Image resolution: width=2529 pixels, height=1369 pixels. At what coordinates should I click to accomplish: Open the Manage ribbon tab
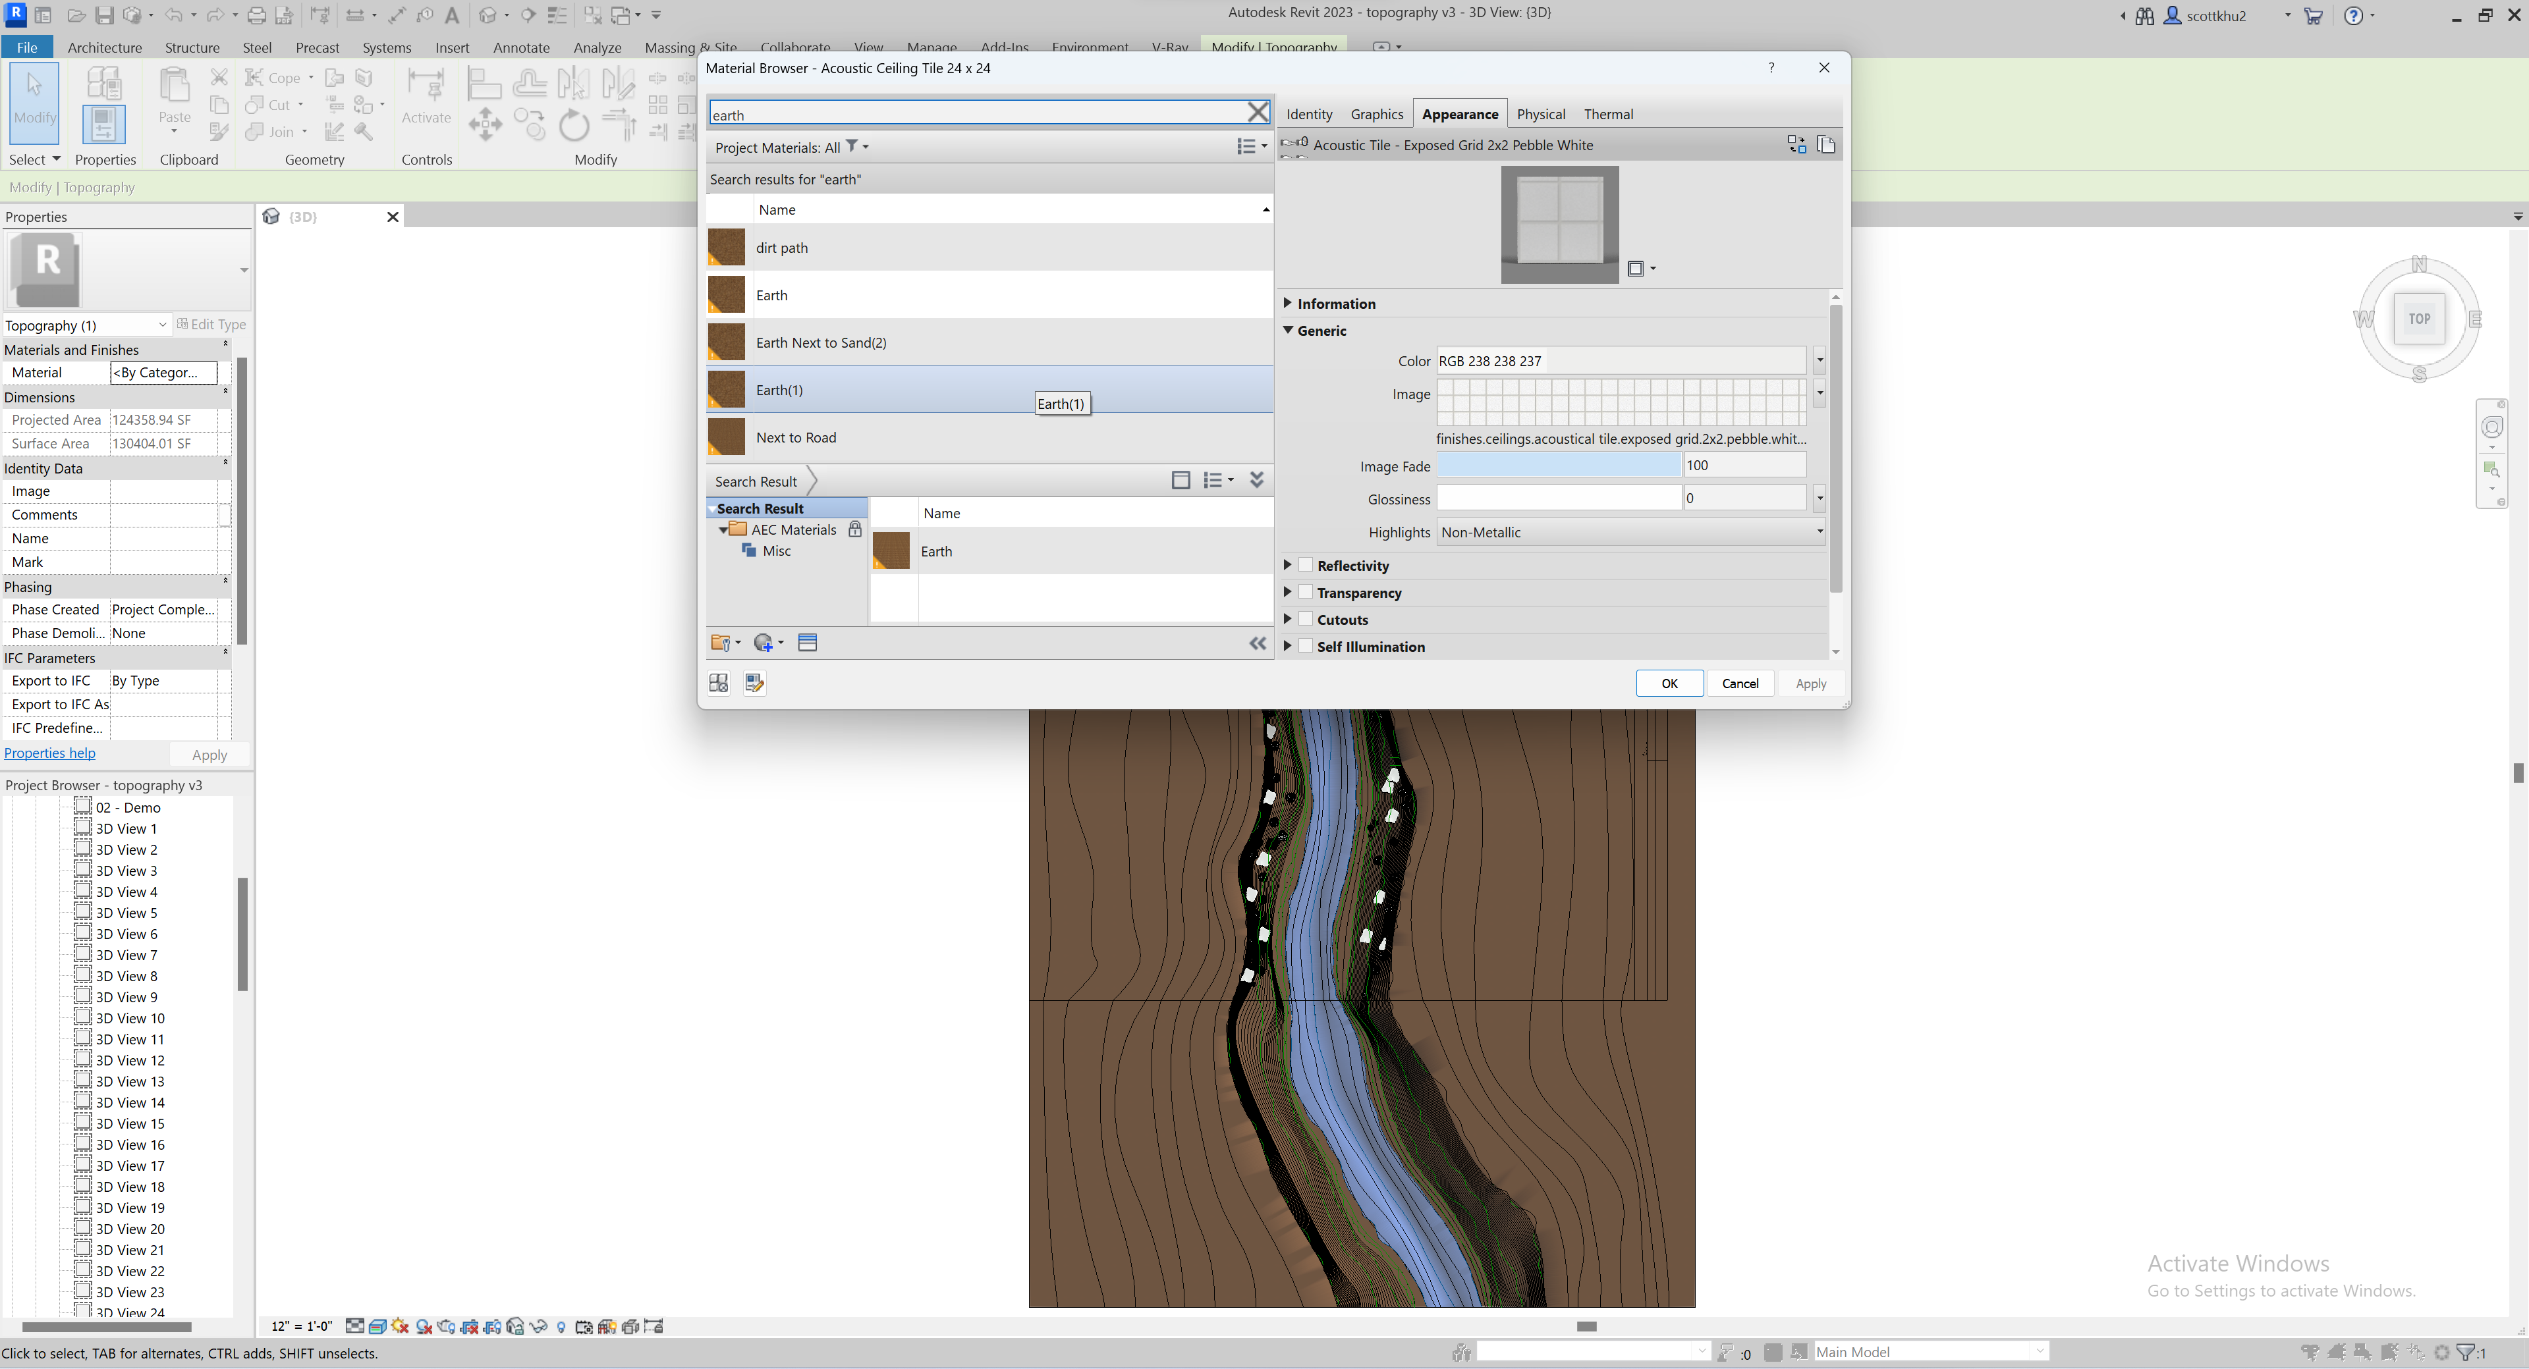931,47
